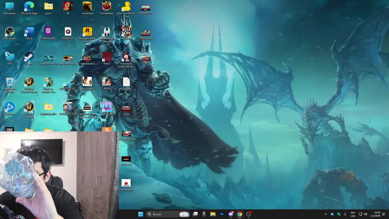Image resolution: width=389 pixels, height=219 pixels.
Task: Launch Steam from the desktop
Action: 29,59
